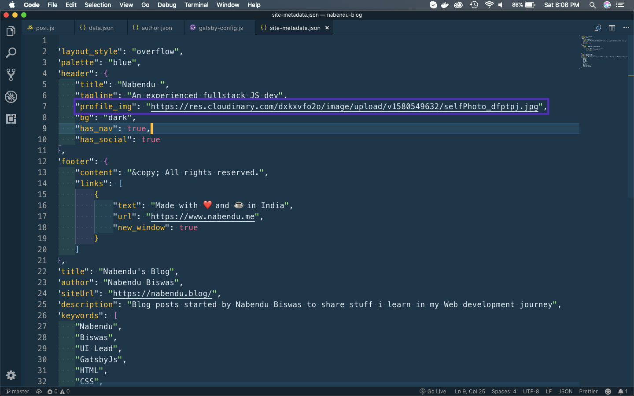The image size is (634, 396).
Task: Open the File menu
Action: click(52, 5)
